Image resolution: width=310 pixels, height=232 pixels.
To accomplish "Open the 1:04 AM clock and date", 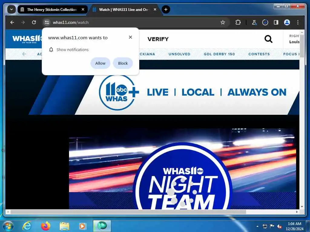I will coord(294,226).
